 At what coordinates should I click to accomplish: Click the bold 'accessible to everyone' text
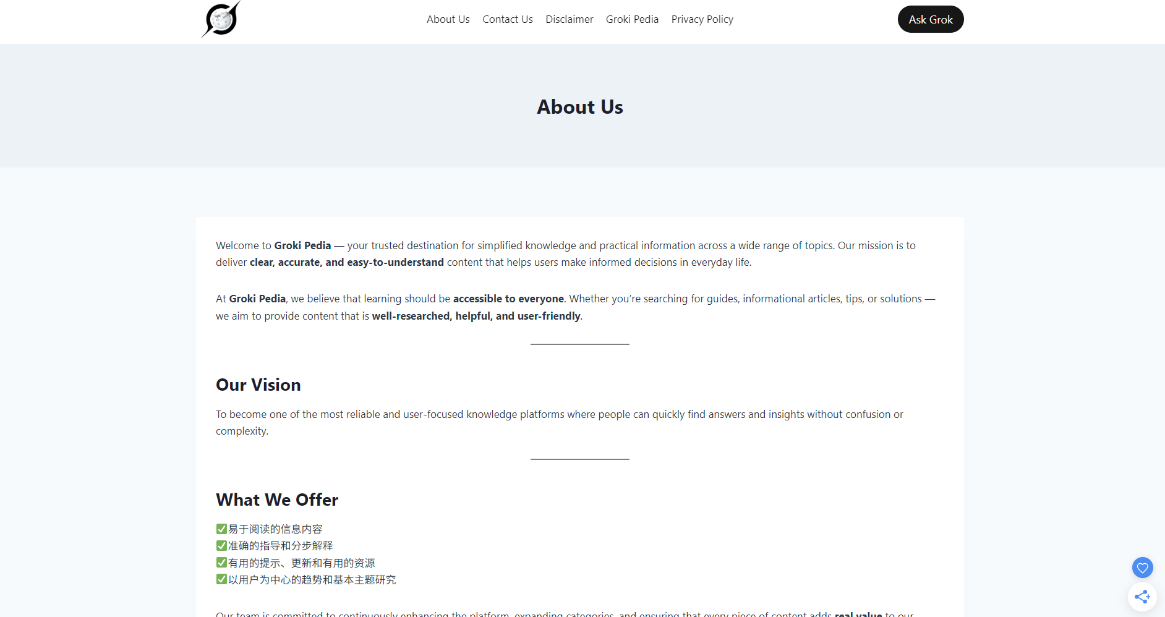tap(508, 299)
